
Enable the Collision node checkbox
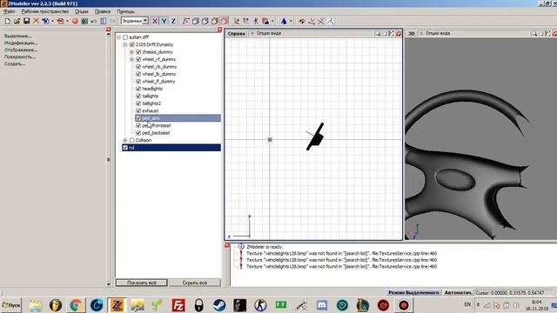[132, 141]
